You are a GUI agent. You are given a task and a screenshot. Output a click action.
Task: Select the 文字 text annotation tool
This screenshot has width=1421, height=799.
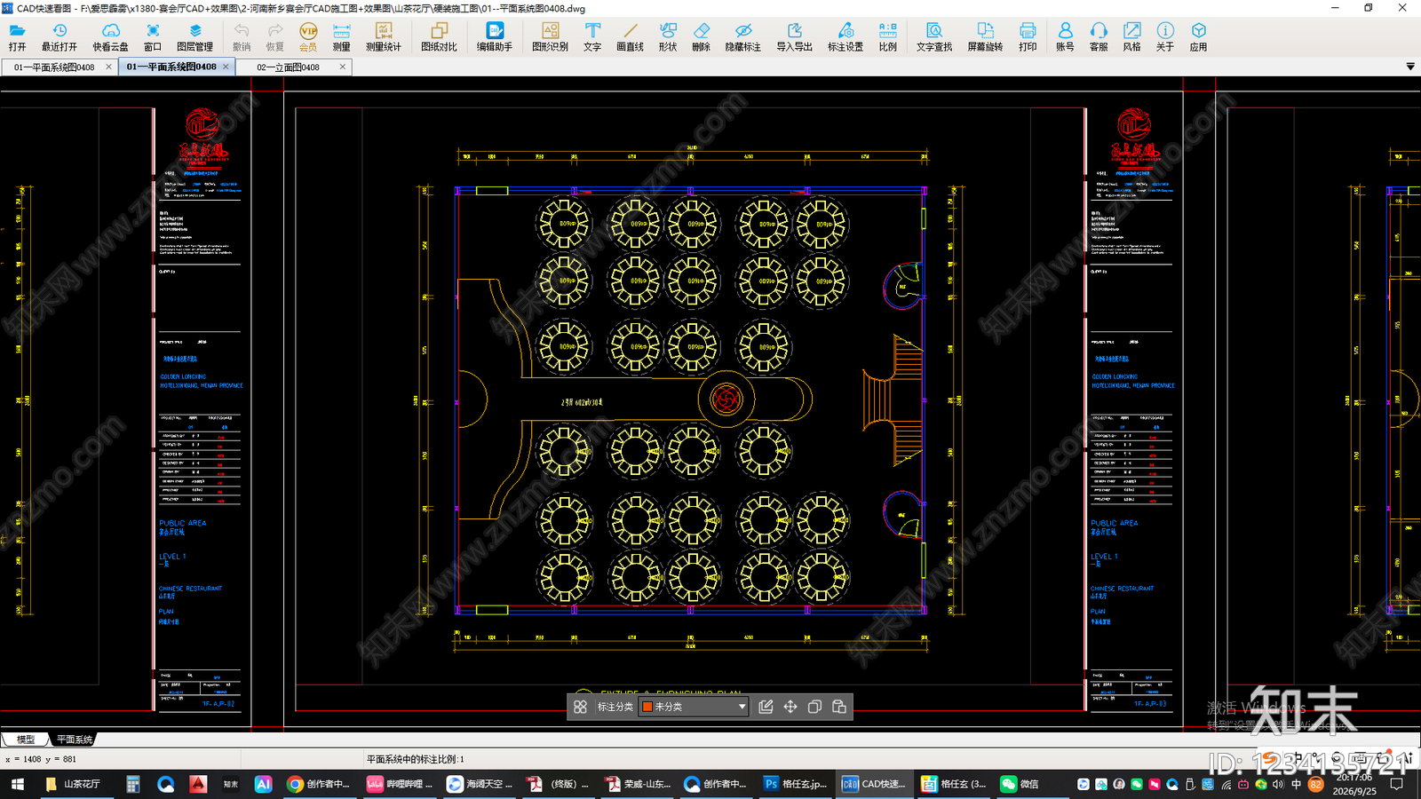[x=592, y=37]
